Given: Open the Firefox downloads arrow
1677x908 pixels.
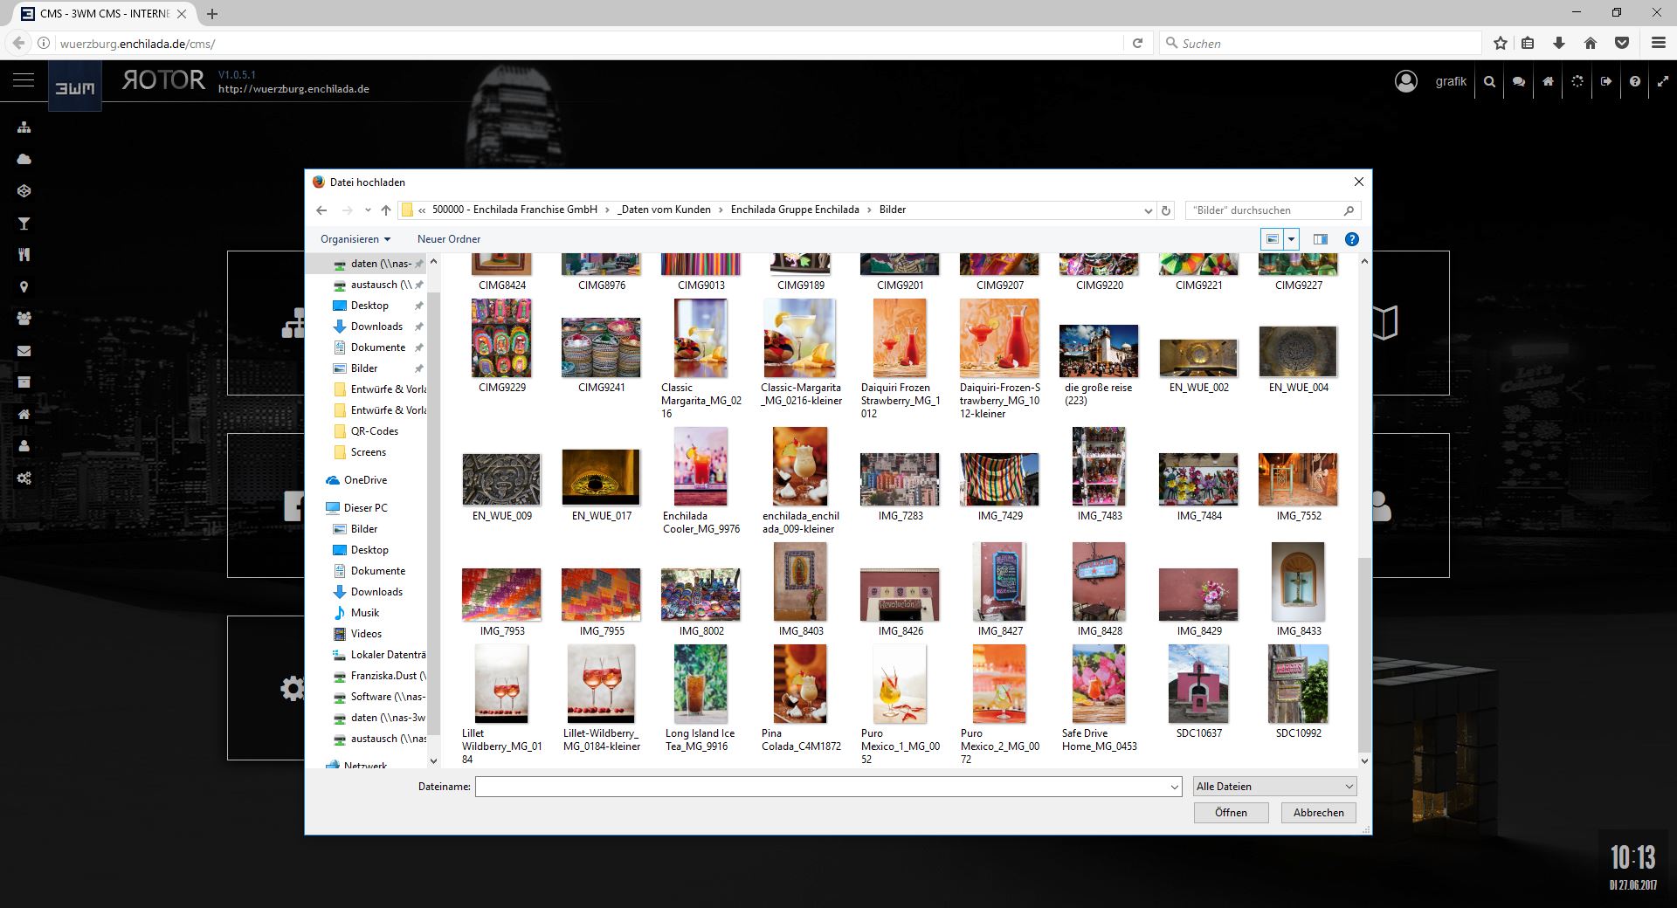Looking at the screenshot, I should point(1559,43).
